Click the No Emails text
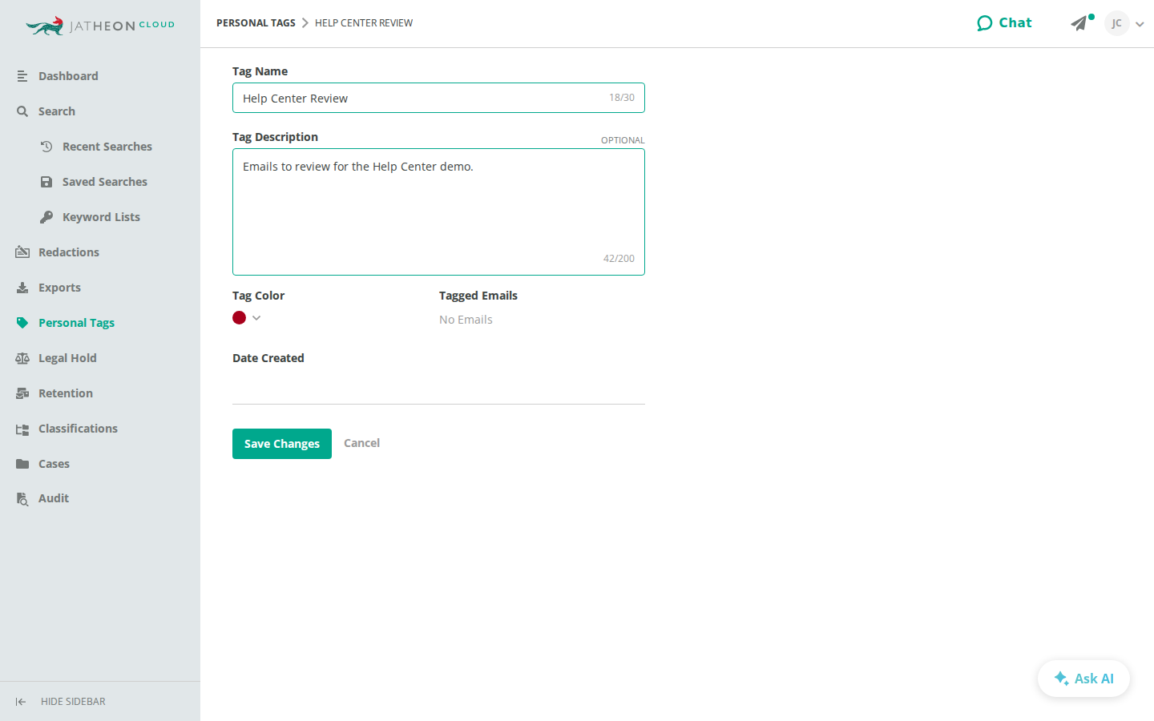This screenshot has width=1154, height=721. coord(466,320)
